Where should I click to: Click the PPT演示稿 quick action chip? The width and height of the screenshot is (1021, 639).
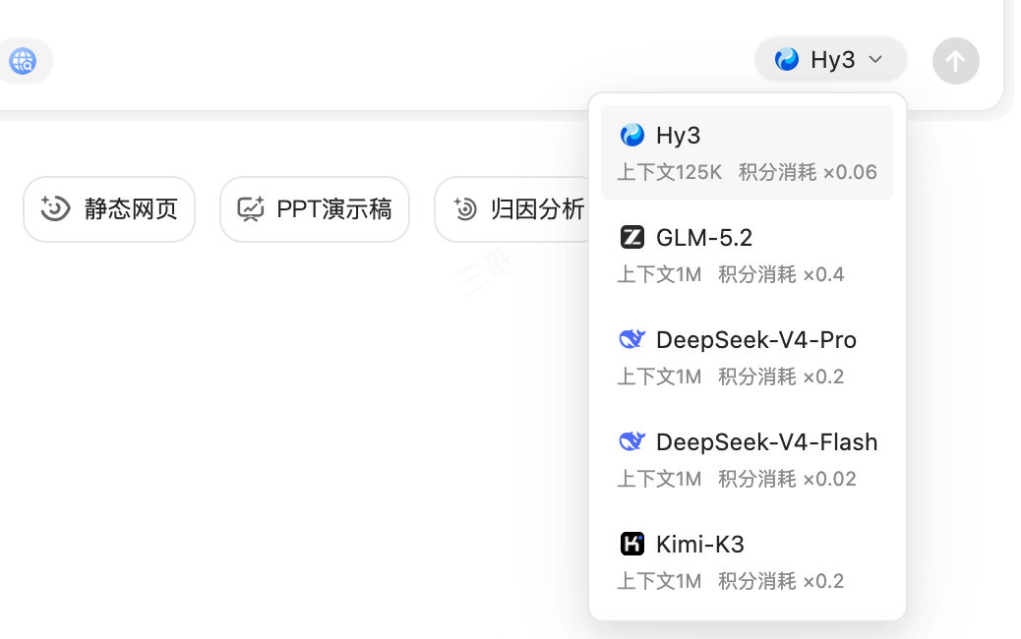click(315, 209)
